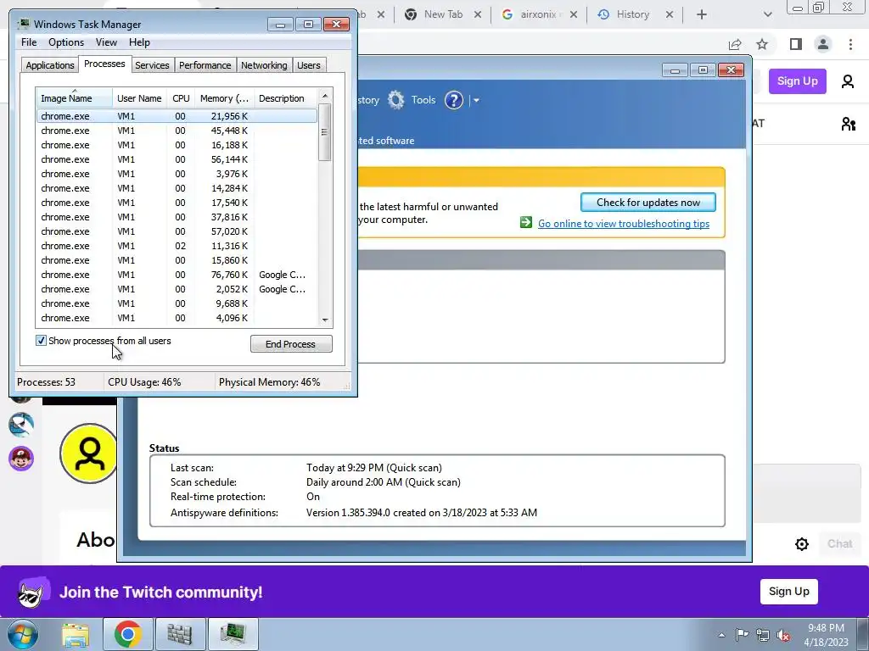869x651 pixels.
Task: Switch to the Applications tab
Action: coord(50,65)
